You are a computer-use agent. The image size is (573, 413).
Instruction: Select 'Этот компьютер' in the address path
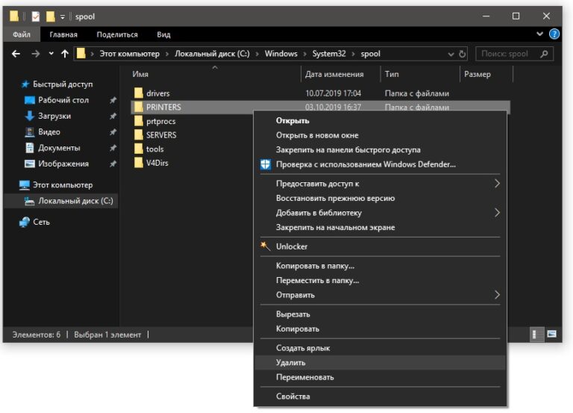pyautogui.click(x=129, y=54)
